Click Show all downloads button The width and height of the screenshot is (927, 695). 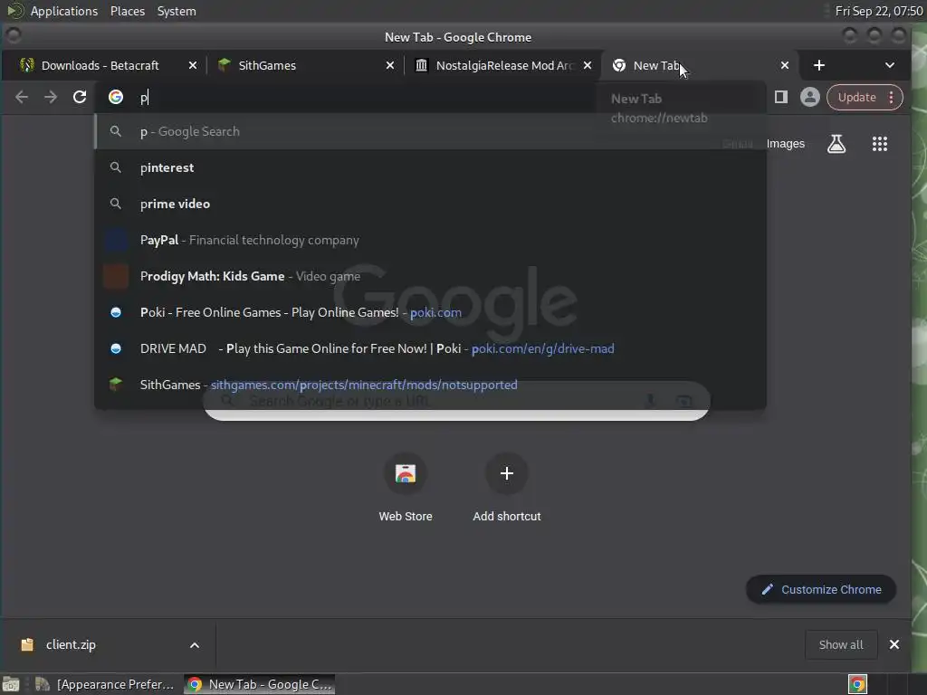pos(841,644)
